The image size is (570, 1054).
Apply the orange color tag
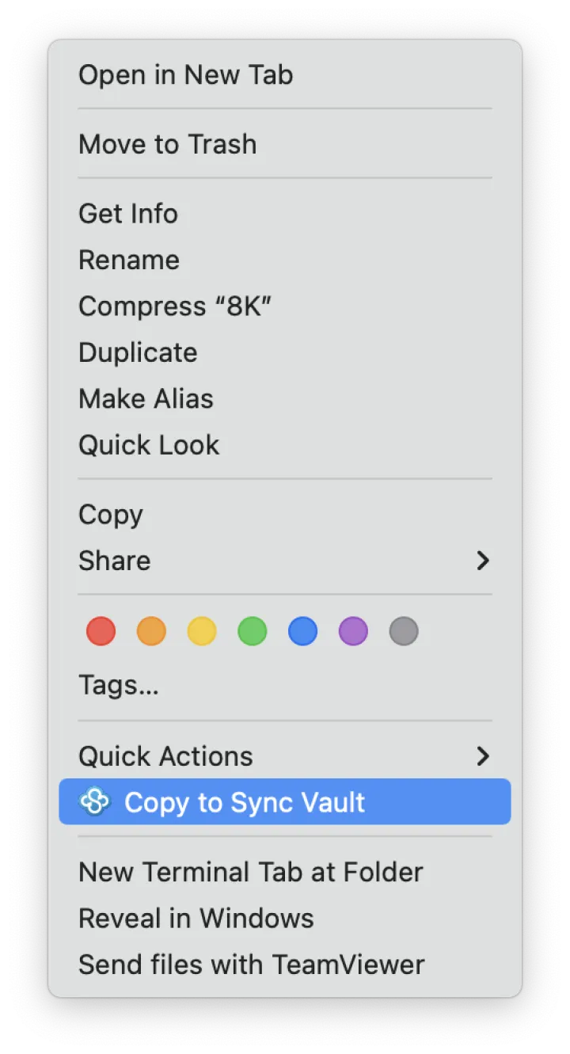pos(151,632)
